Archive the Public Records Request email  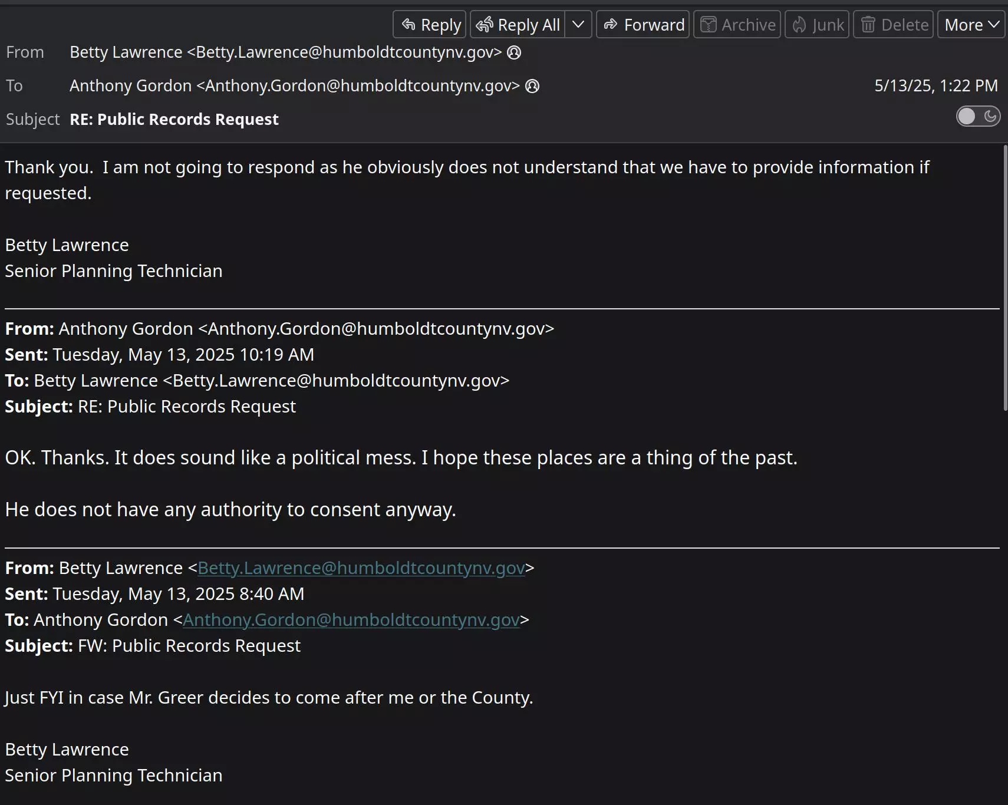[737, 25]
